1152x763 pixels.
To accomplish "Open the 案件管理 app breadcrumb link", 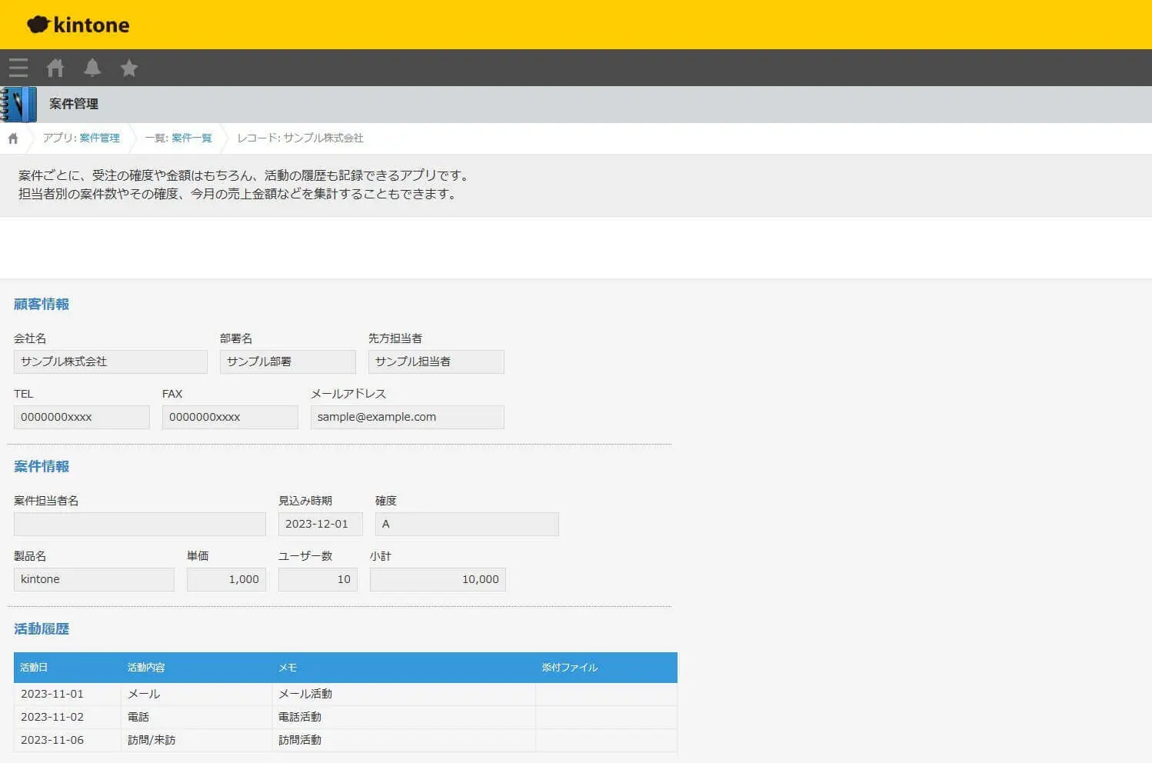I will coord(99,138).
